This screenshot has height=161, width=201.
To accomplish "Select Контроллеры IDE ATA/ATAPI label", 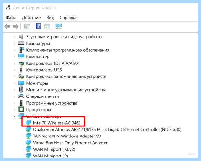I will pos(53,64).
